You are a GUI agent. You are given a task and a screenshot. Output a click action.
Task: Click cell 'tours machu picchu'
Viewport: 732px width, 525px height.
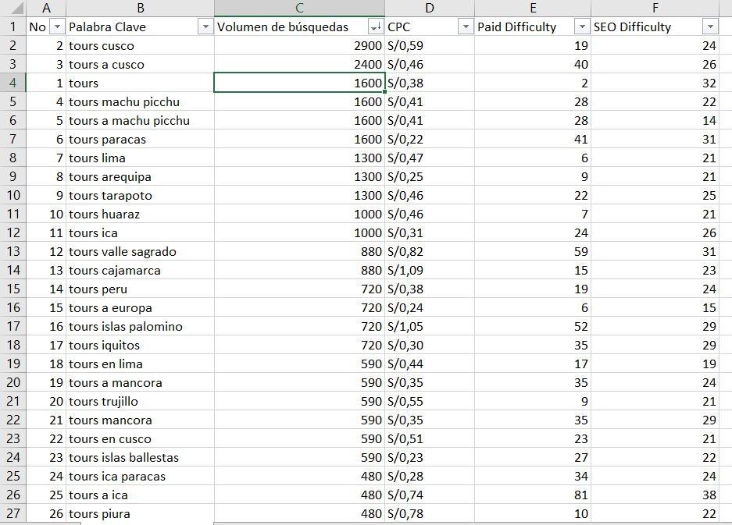140,101
